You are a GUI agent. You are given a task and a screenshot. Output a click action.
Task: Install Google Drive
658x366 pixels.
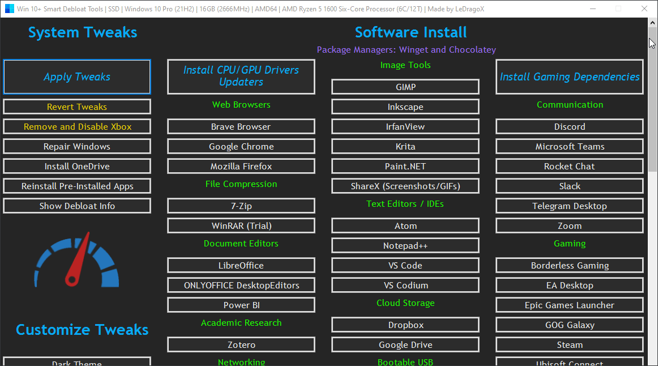(405, 344)
